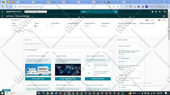Select Strongly Disagree poll option
Viewport: 170px width, 95px height.
(x=119, y=90)
